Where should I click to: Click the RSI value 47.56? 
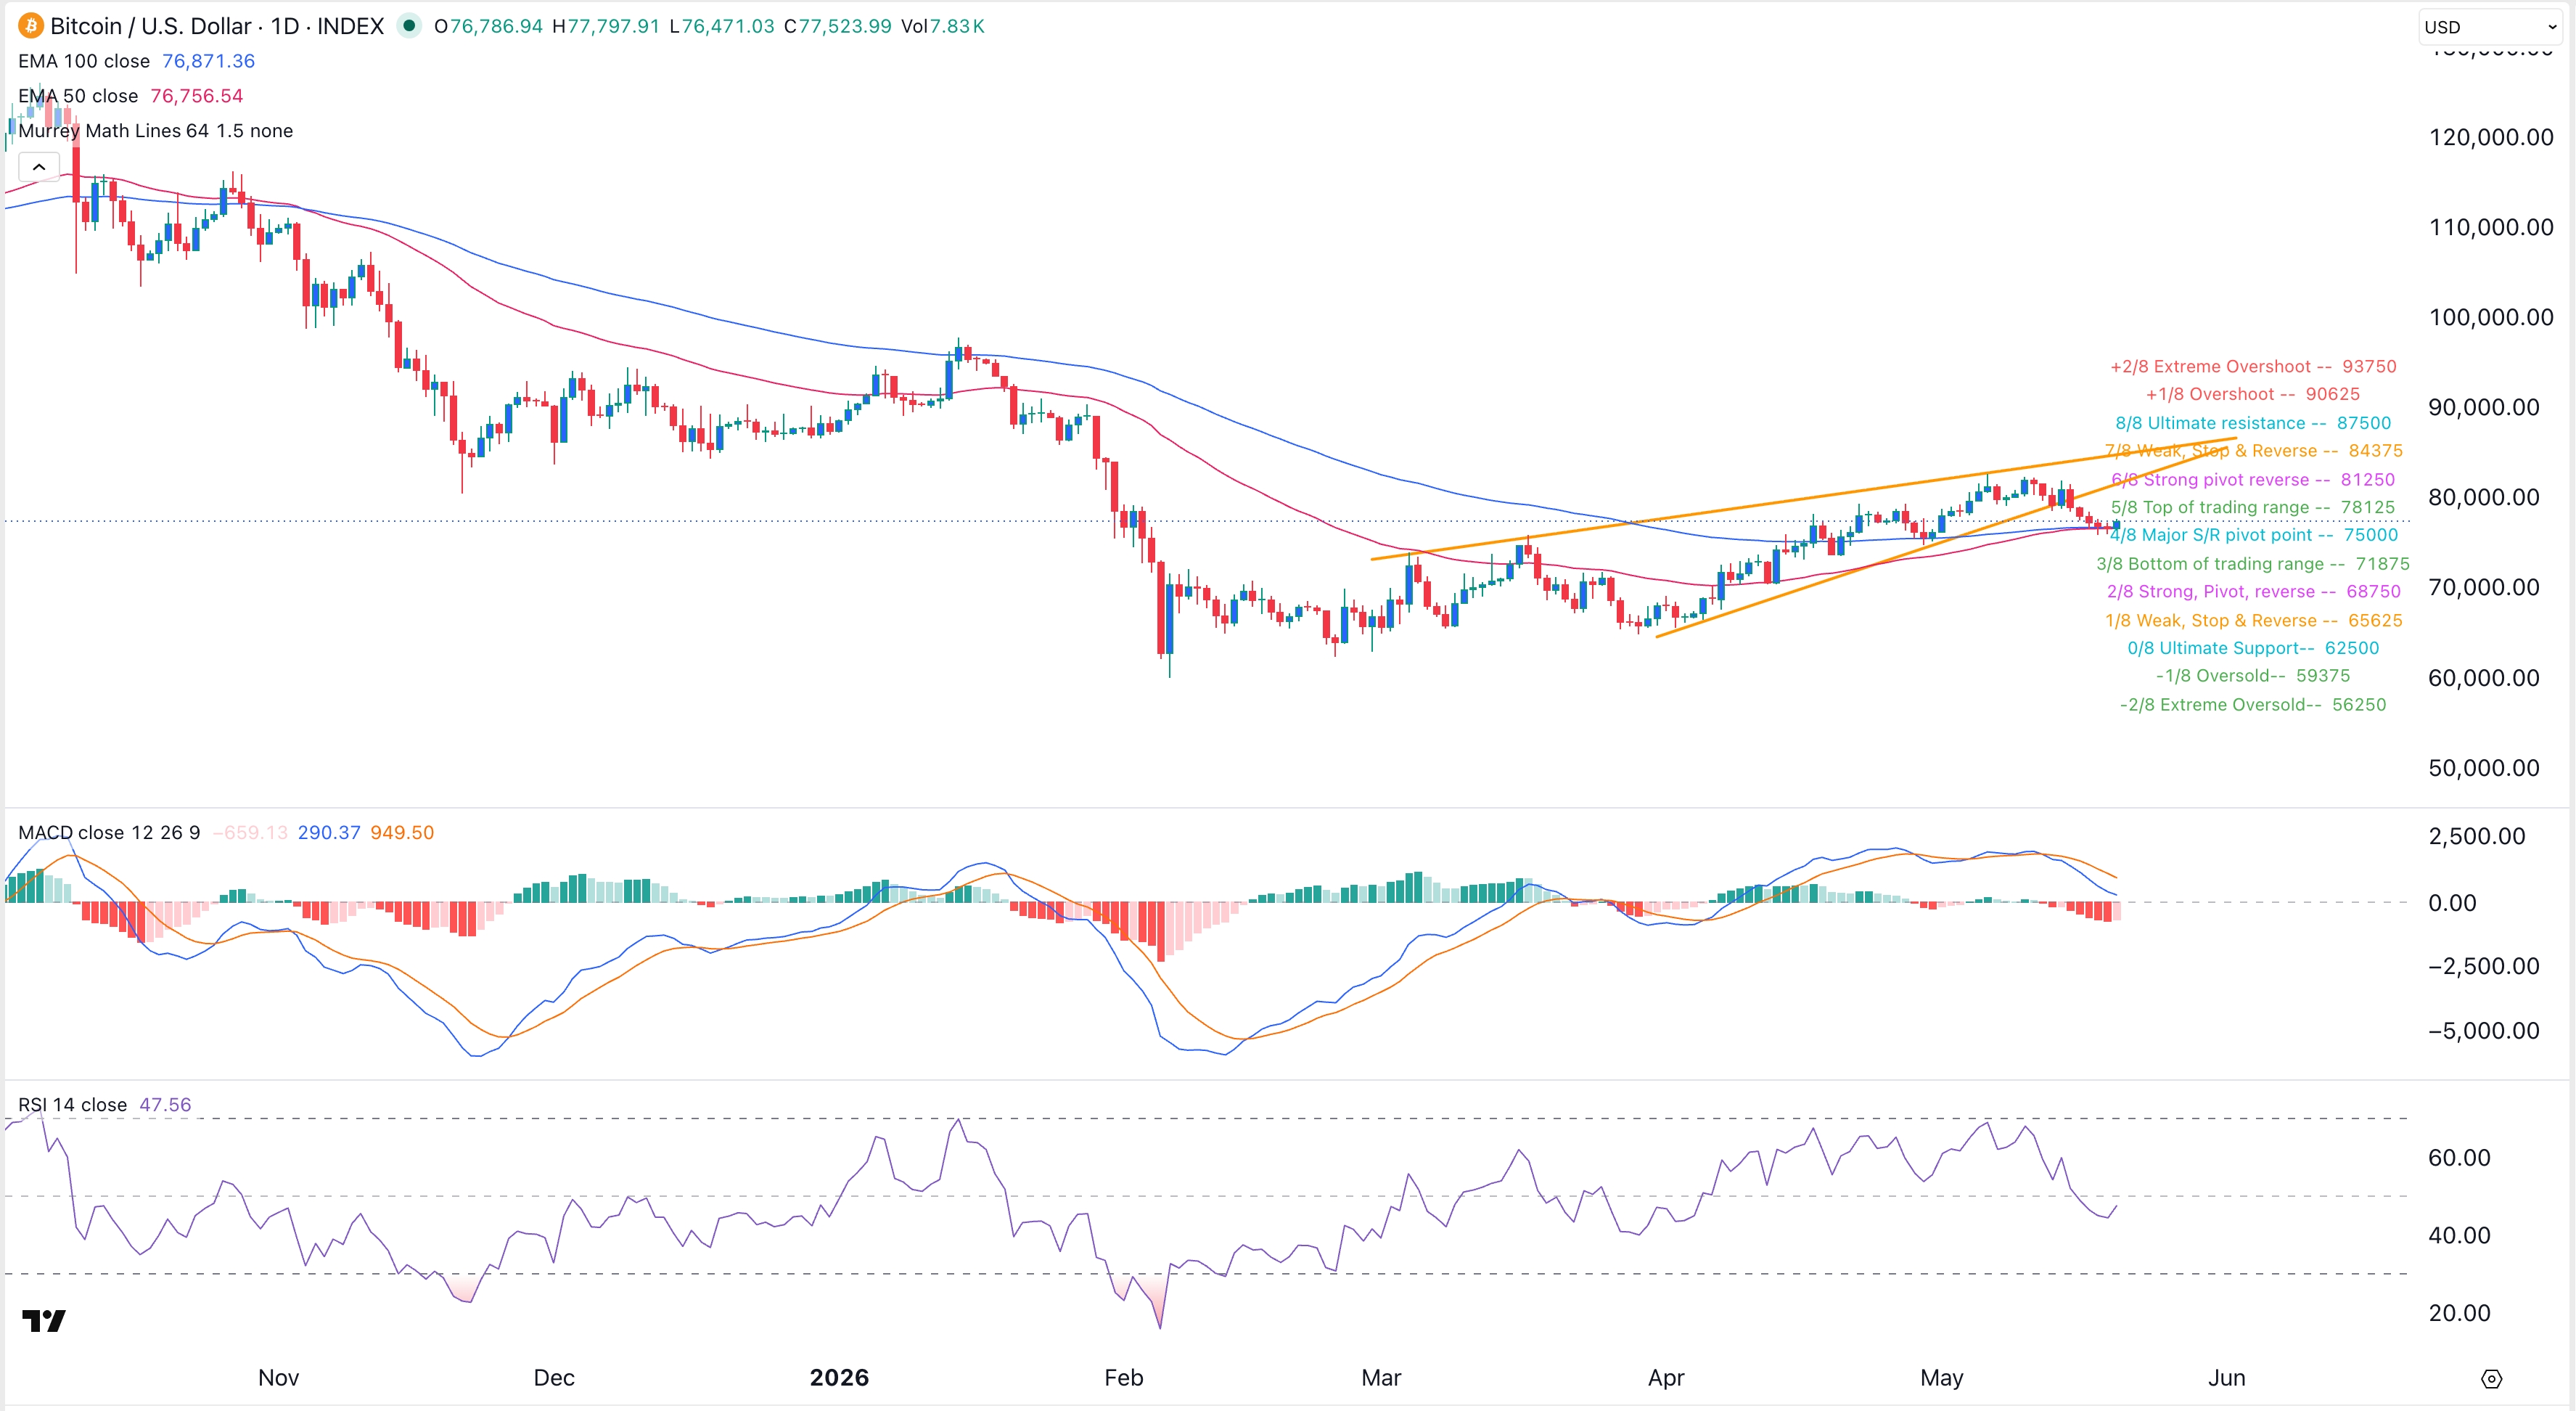[165, 1105]
